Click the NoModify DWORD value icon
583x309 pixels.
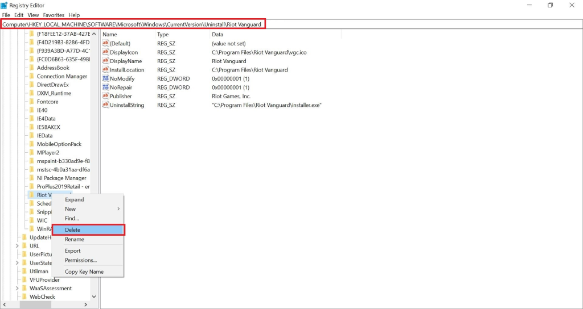(x=105, y=78)
